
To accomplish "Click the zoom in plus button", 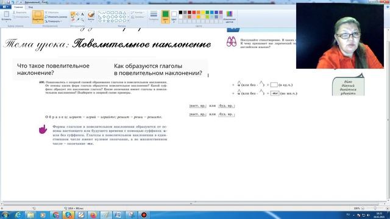I will [x=387, y=208].
